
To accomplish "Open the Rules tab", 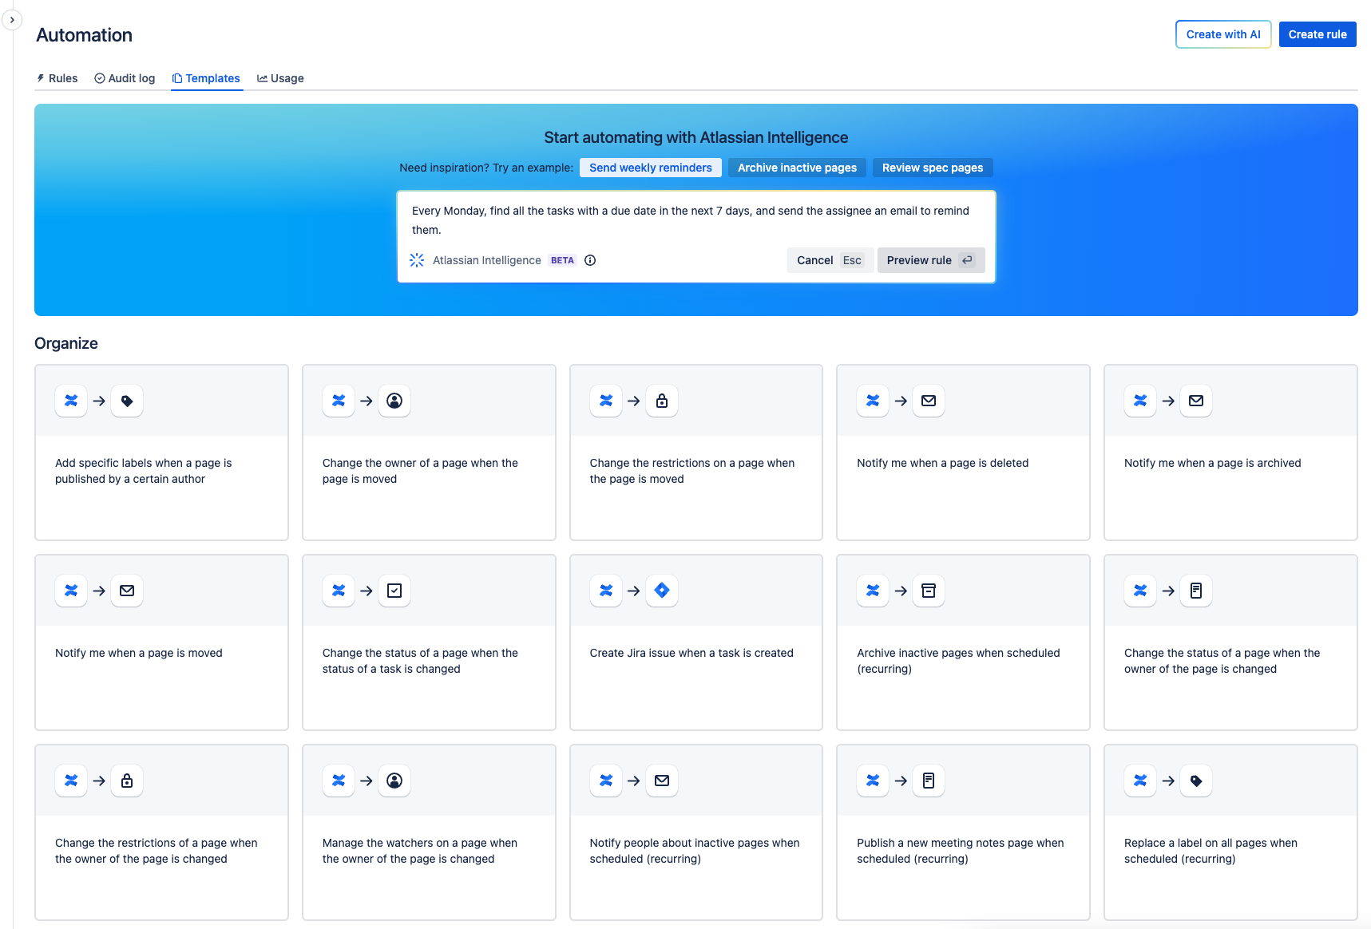I will pos(57,78).
